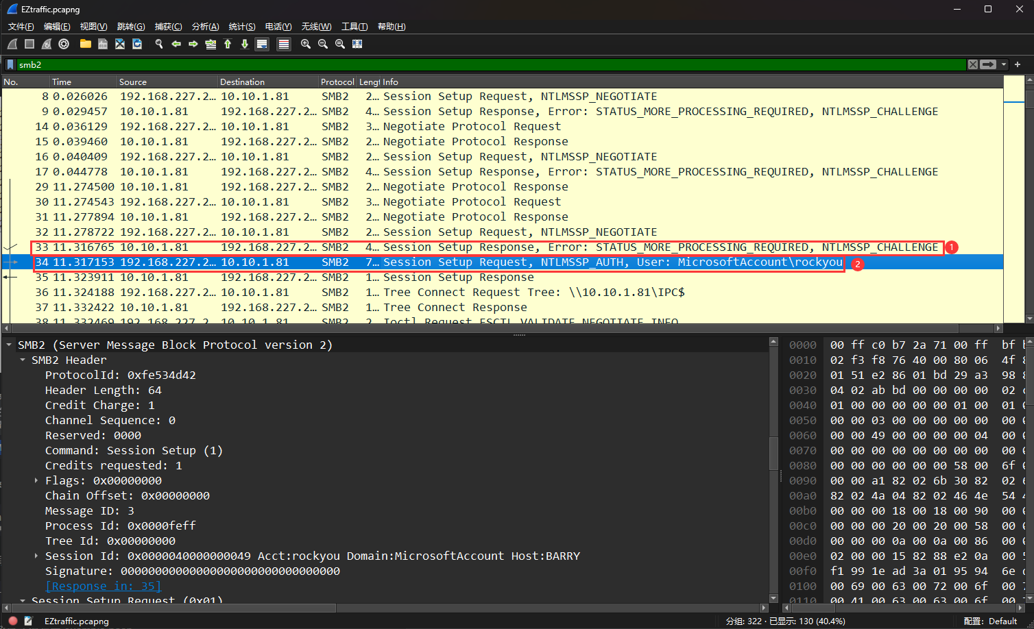This screenshot has height=629, width=1034.
Task: Select packet 36 Tree Connect Request row
Action: 480,293
